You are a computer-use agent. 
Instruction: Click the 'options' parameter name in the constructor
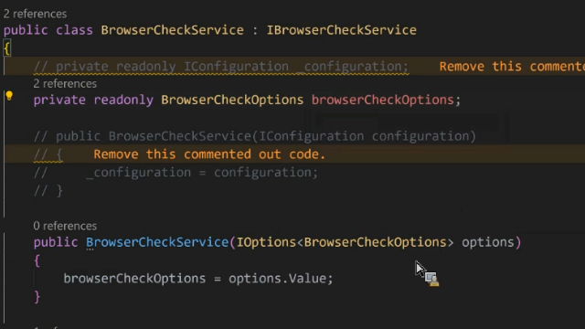(x=487, y=242)
